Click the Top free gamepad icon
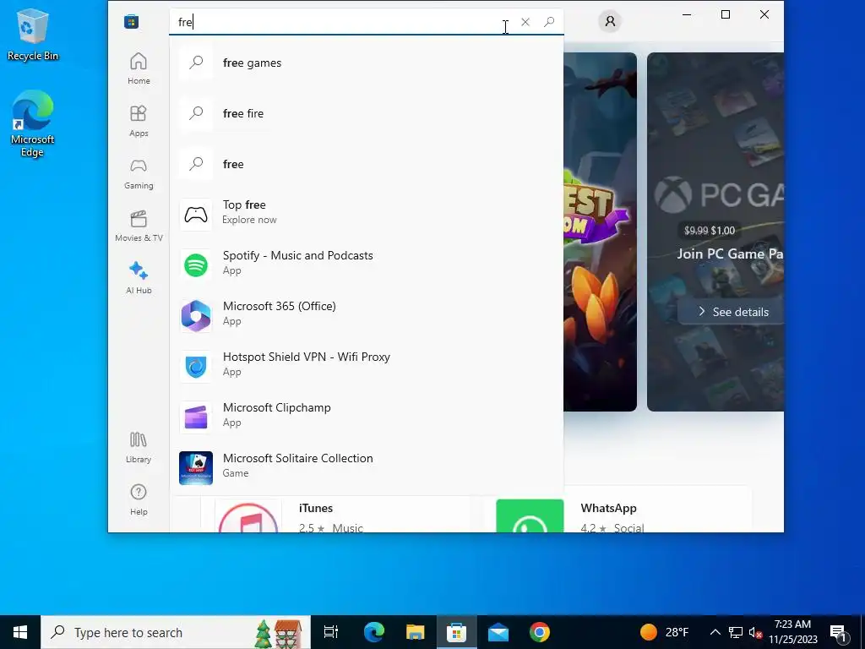The width and height of the screenshot is (865, 649). click(x=196, y=215)
